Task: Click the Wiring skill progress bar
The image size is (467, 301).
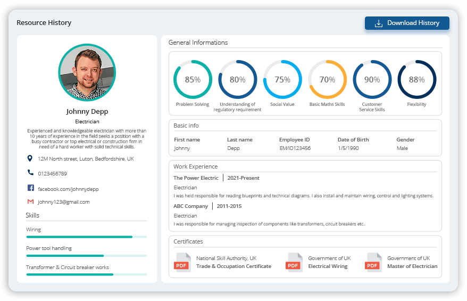Action: pos(86,237)
